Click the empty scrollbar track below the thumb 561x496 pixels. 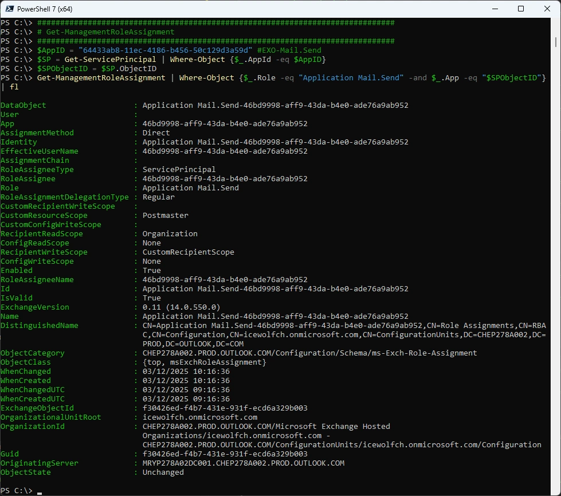(x=556, y=287)
